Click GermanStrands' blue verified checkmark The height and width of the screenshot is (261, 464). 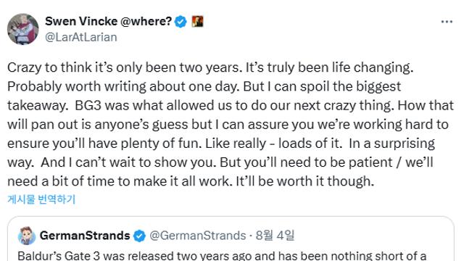pyautogui.click(x=139, y=236)
